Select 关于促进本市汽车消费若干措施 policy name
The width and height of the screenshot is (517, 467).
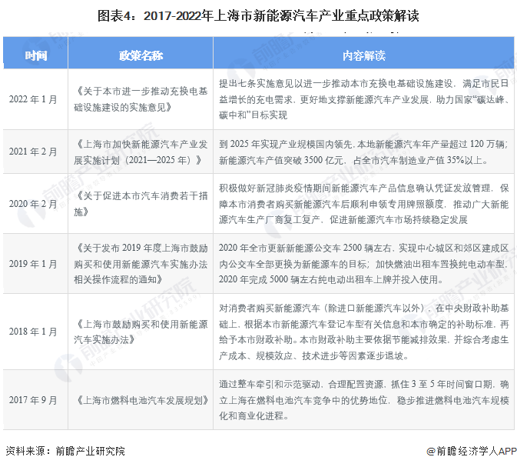[141, 204]
